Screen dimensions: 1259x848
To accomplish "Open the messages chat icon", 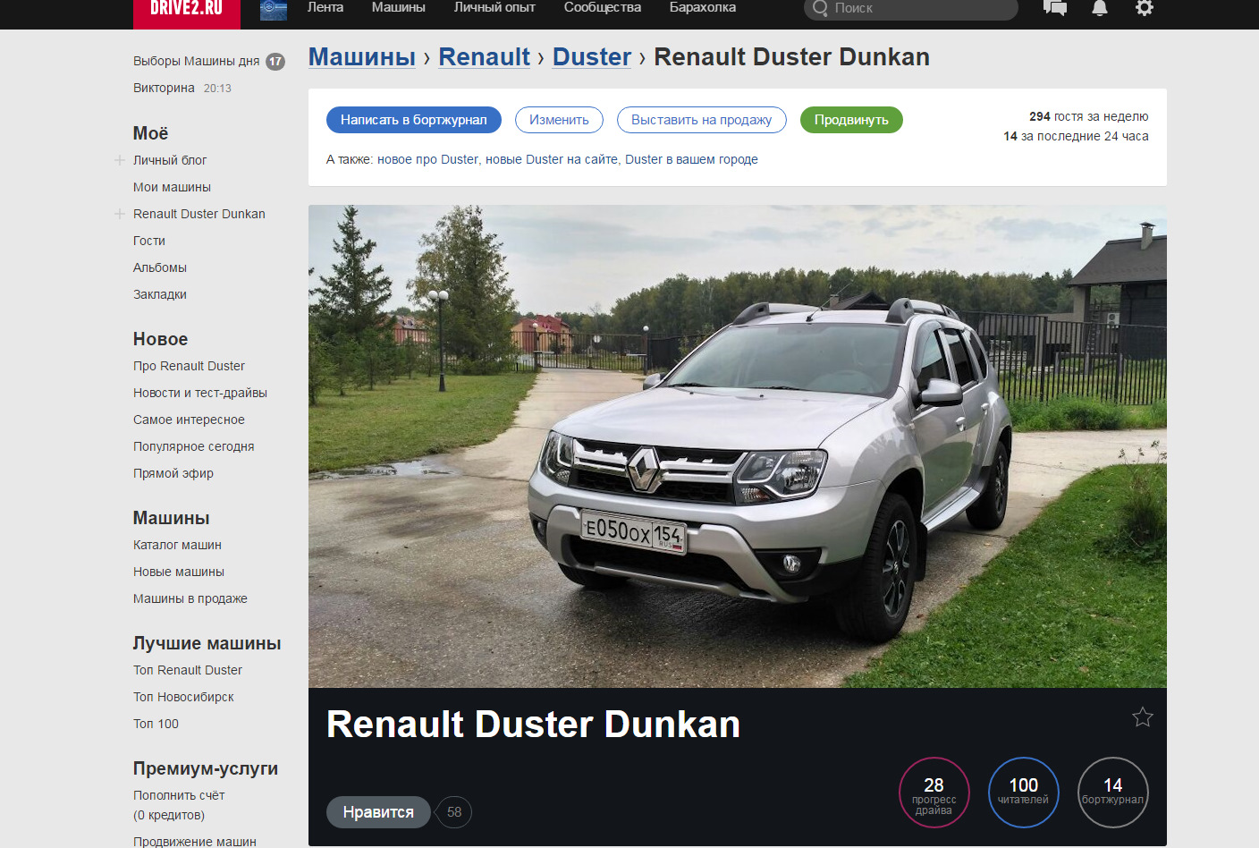I will [1055, 8].
